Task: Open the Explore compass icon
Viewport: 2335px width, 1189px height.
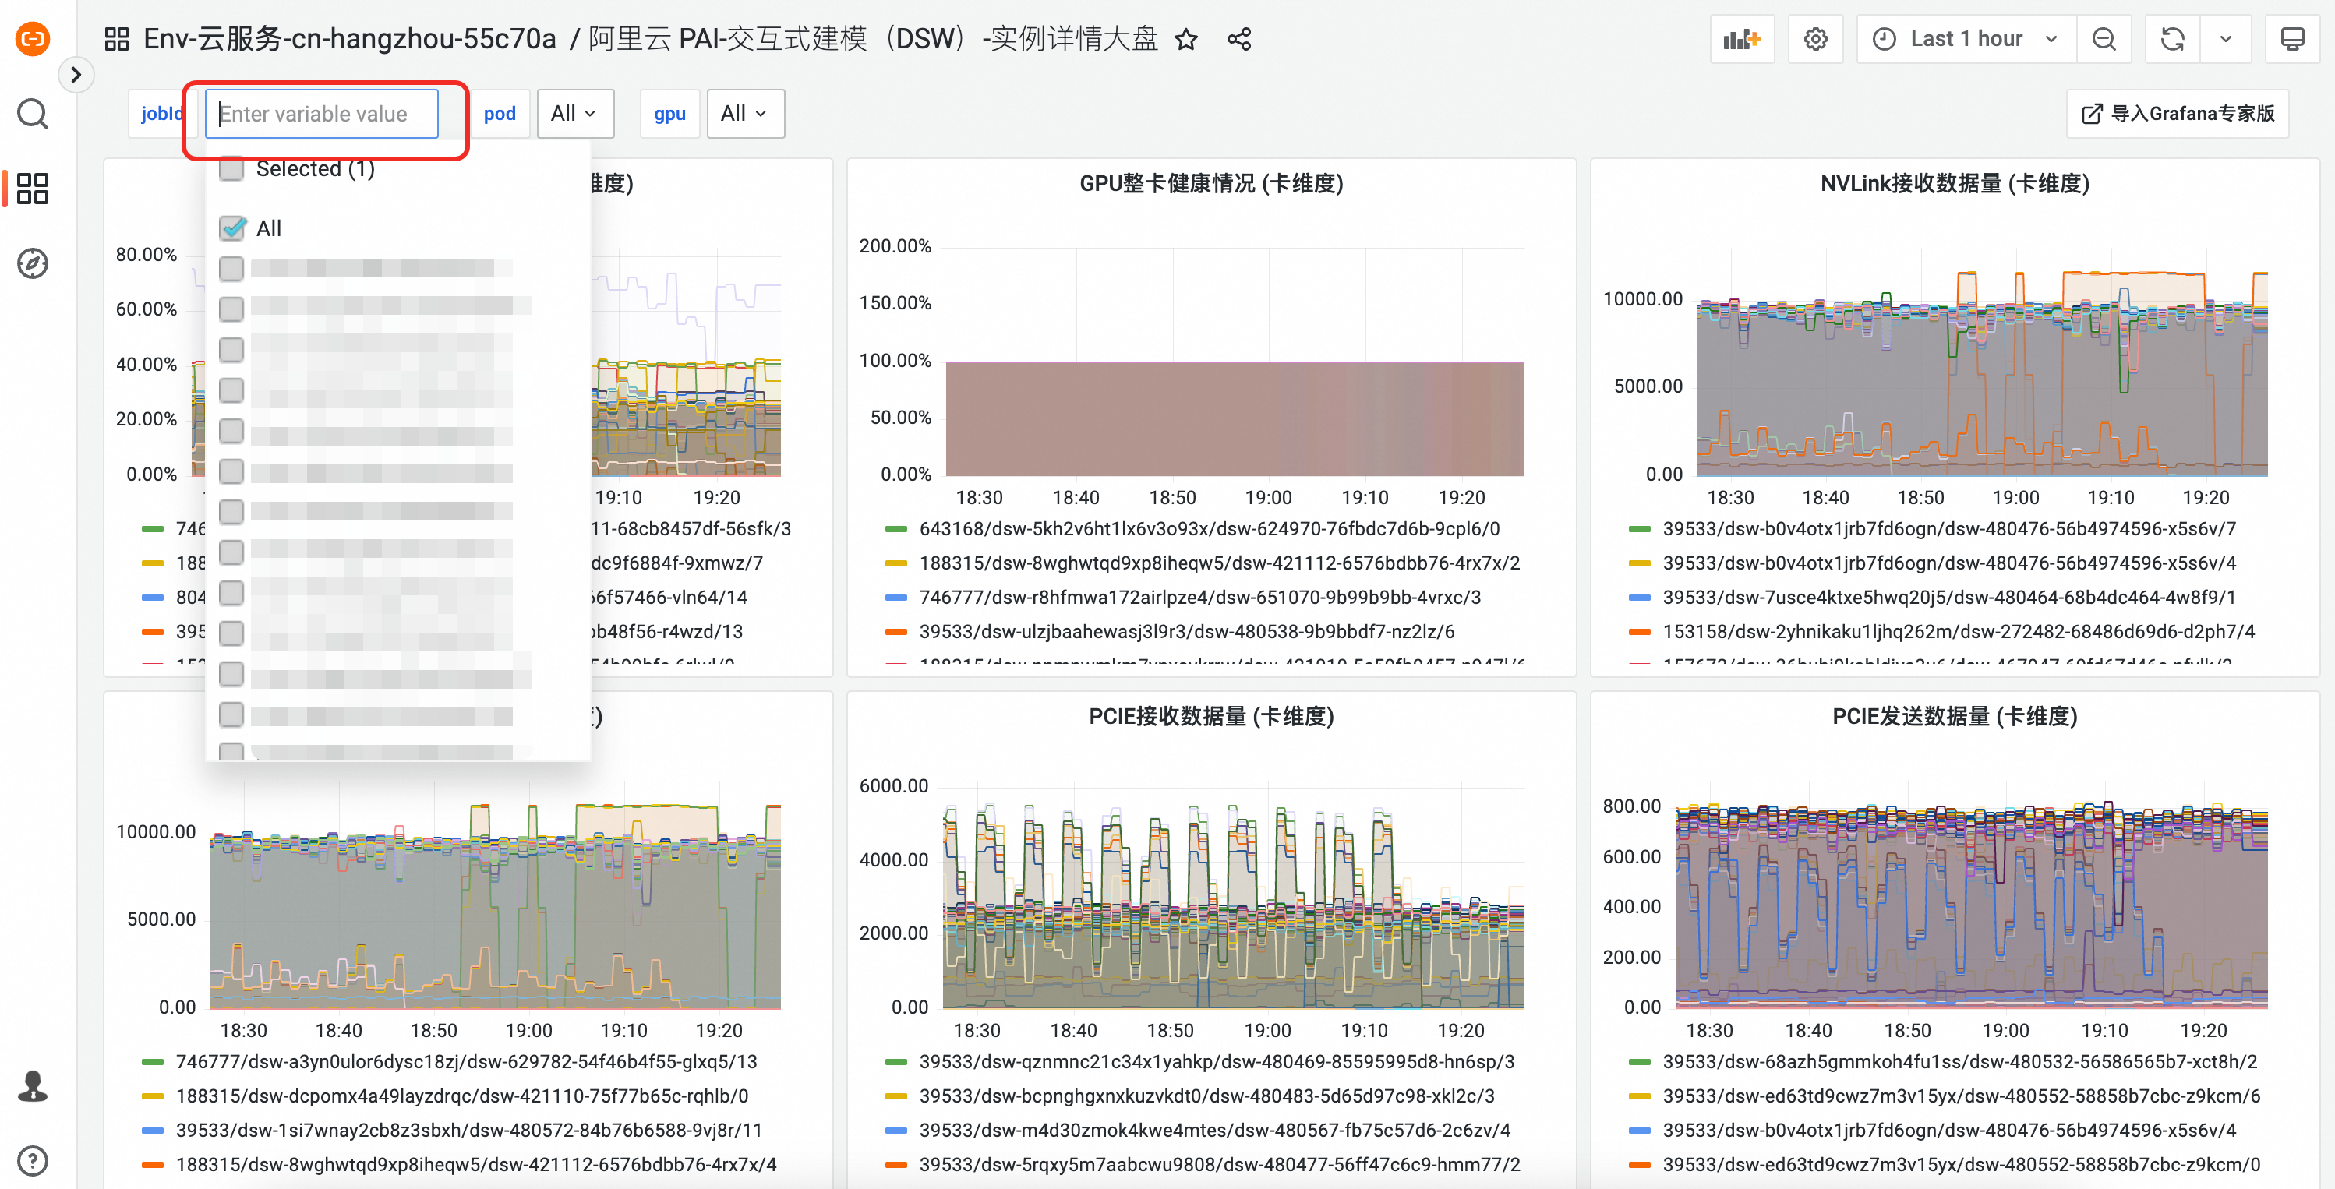Action: 33,263
